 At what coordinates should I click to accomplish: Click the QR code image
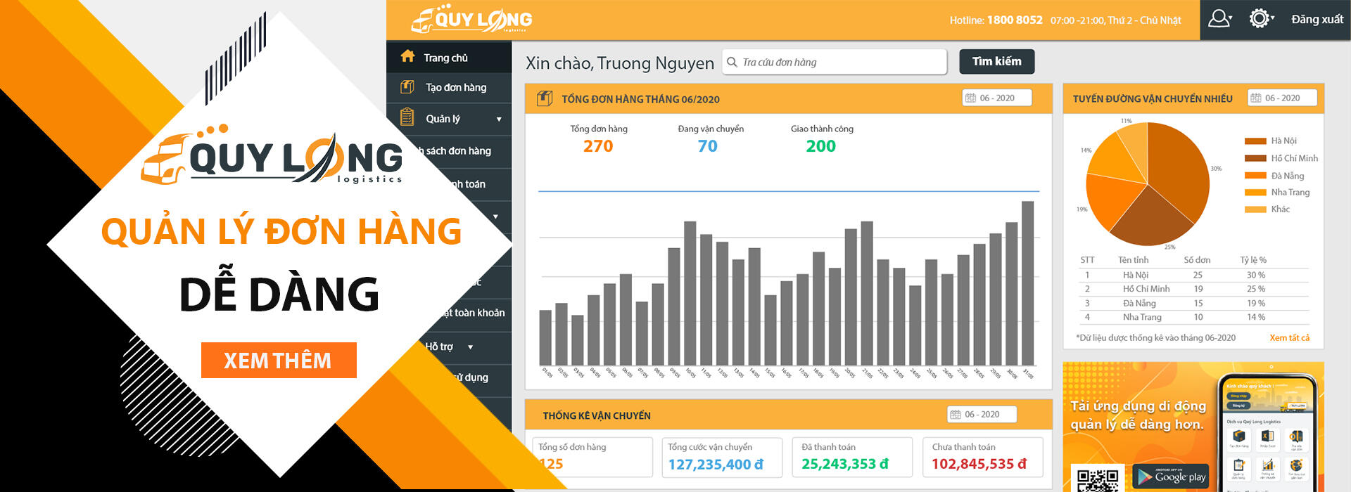click(1098, 479)
